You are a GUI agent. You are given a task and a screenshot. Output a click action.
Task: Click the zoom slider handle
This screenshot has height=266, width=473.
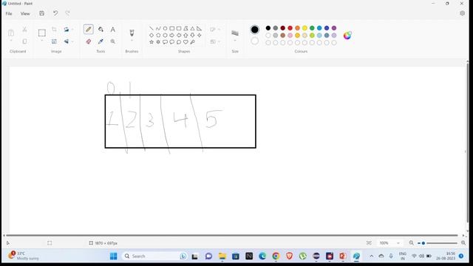click(x=423, y=243)
